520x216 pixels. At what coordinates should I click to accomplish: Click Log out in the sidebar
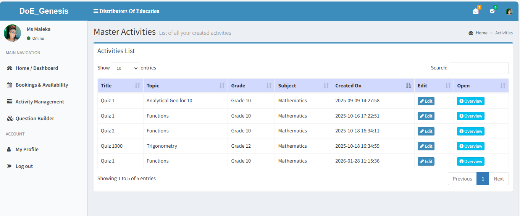[24, 166]
